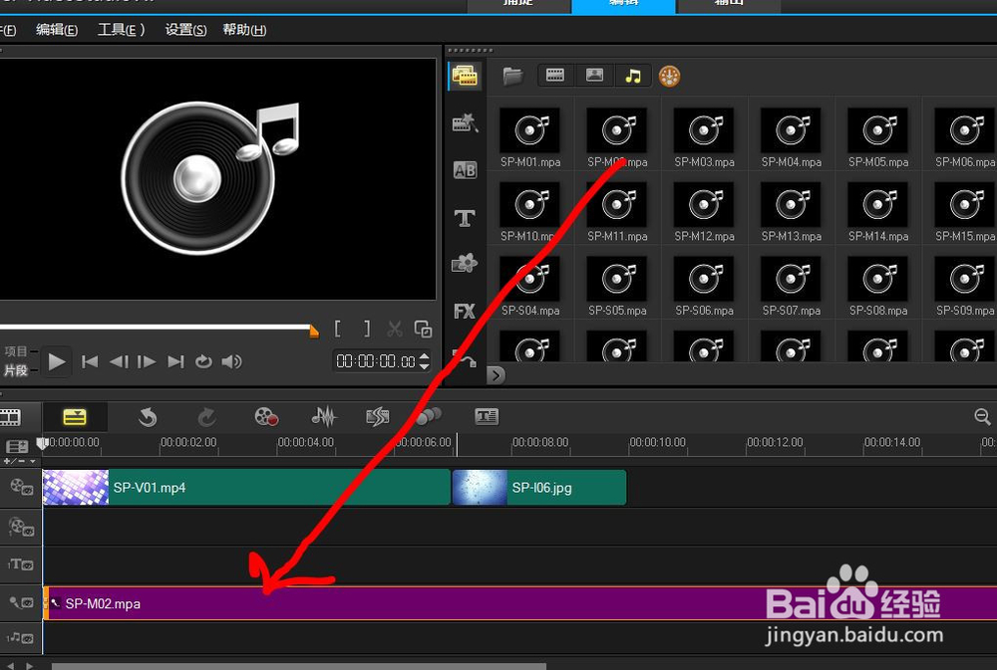The height and width of the screenshot is (670, 997).
Task: Click the white preview scrubber bar
Action: click(x=156, y=328)
